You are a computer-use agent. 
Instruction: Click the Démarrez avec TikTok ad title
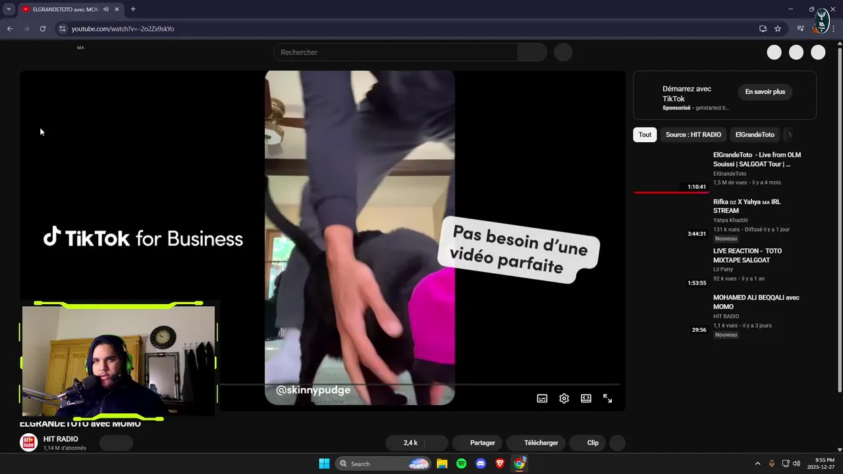pos(687,93)
